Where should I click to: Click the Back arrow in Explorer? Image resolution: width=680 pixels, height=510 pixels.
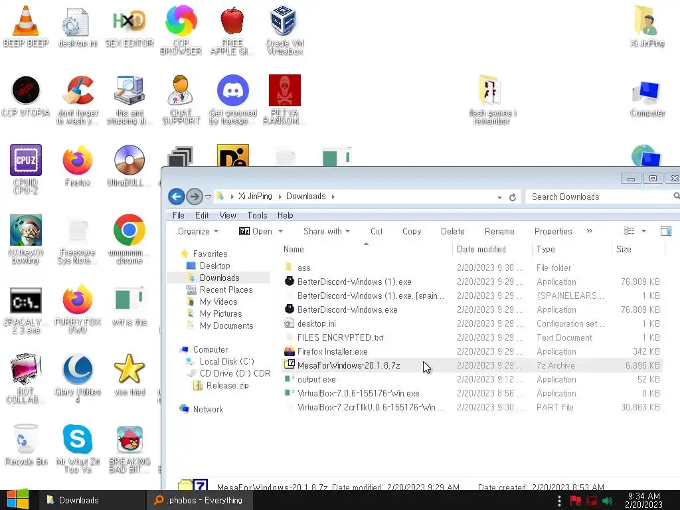click(x=177, y=197)
